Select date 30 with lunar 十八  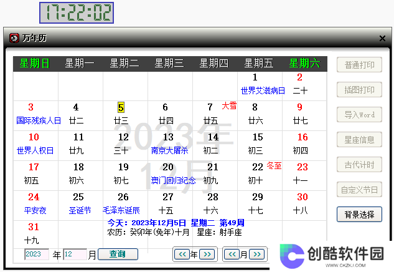(304, 204)
